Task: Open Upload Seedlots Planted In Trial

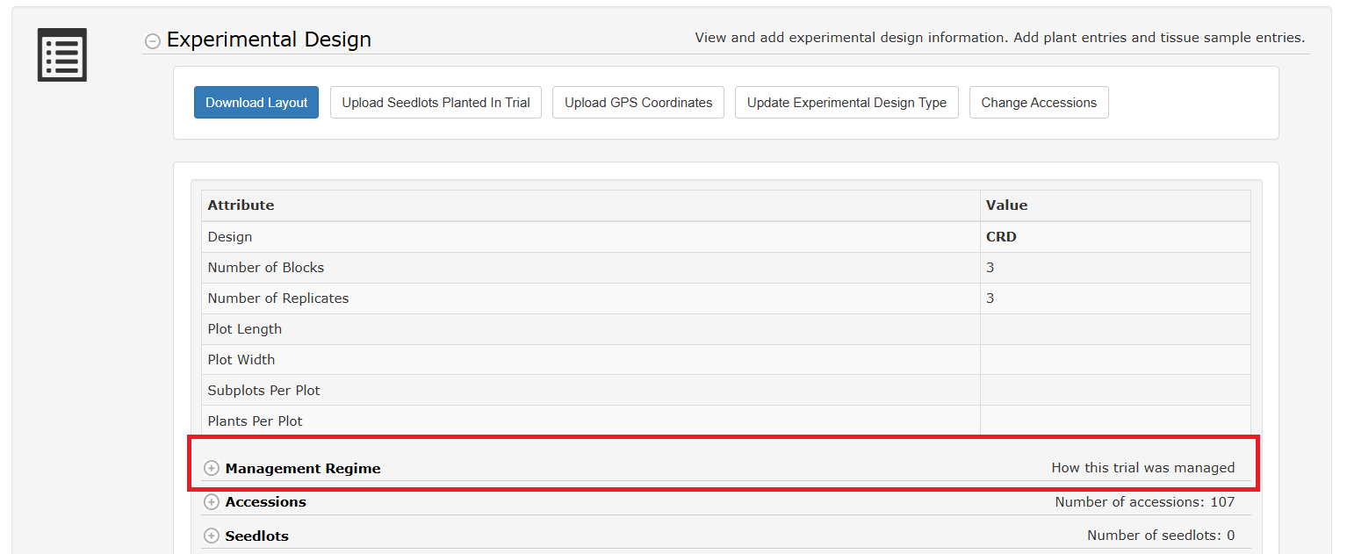Action: click(436, 103)
